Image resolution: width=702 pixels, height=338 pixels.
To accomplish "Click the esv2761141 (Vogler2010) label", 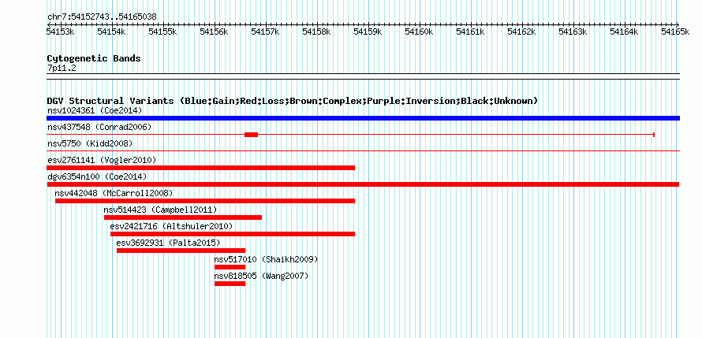I will [102, 160].
